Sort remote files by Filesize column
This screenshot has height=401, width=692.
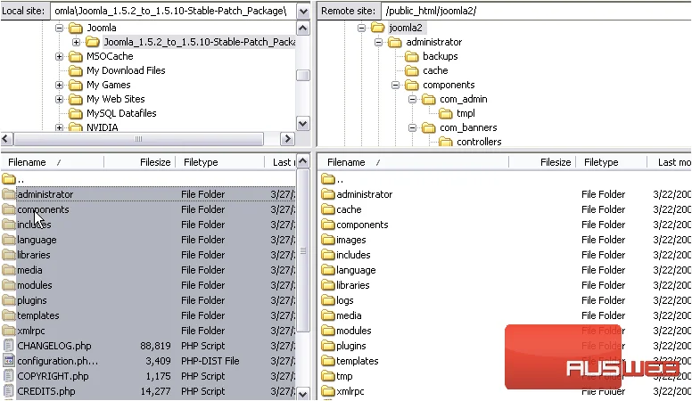(542, 162)
